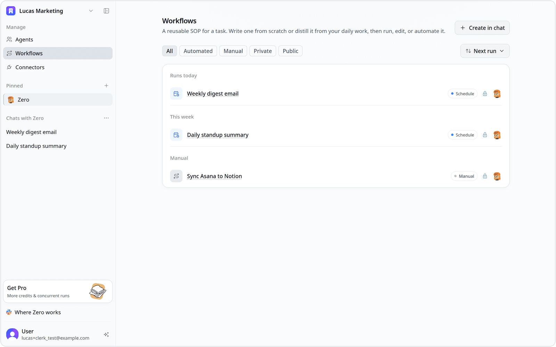
Task: Click the sparkle icon beside user email
Action: [x=106, y=335]
